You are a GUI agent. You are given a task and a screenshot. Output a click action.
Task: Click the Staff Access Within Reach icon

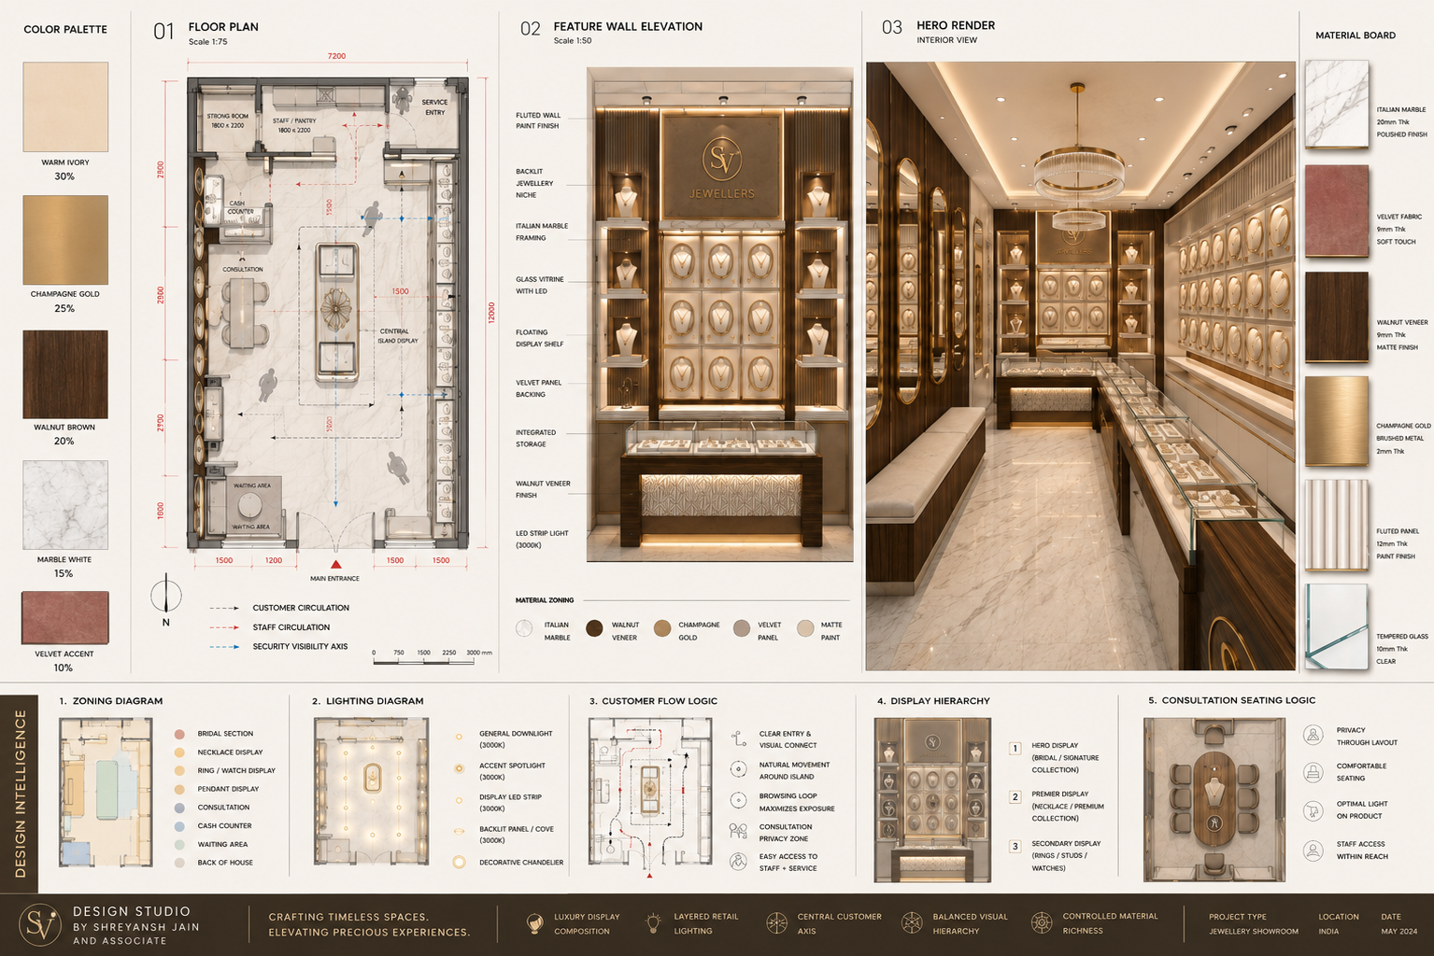(x=1313, y=851)
